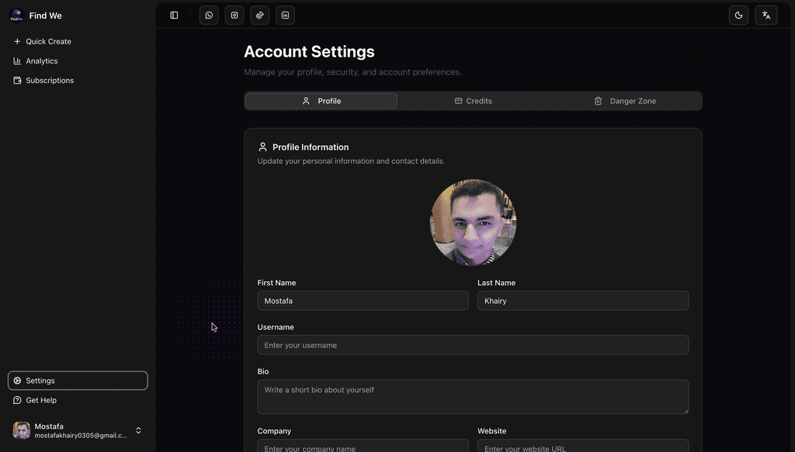Open Subscriptions from the sidebar

coord(50,81)
